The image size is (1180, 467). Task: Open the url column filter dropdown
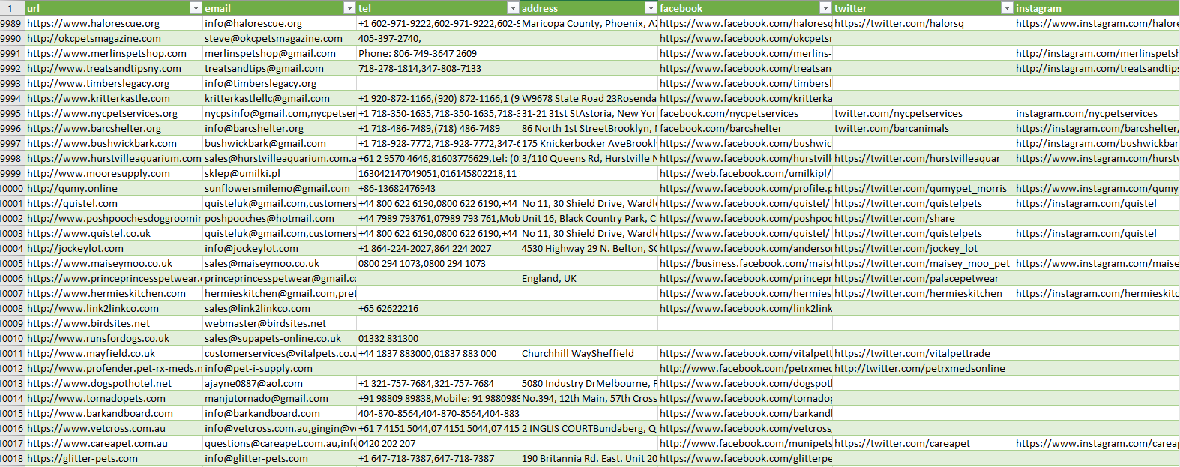[x=196, y=8]
